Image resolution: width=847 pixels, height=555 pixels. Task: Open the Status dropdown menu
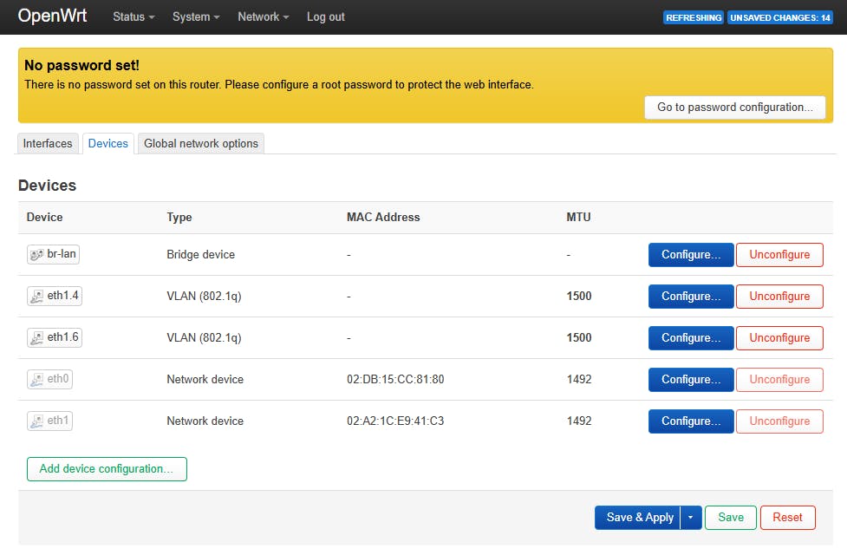click(134, 17)
